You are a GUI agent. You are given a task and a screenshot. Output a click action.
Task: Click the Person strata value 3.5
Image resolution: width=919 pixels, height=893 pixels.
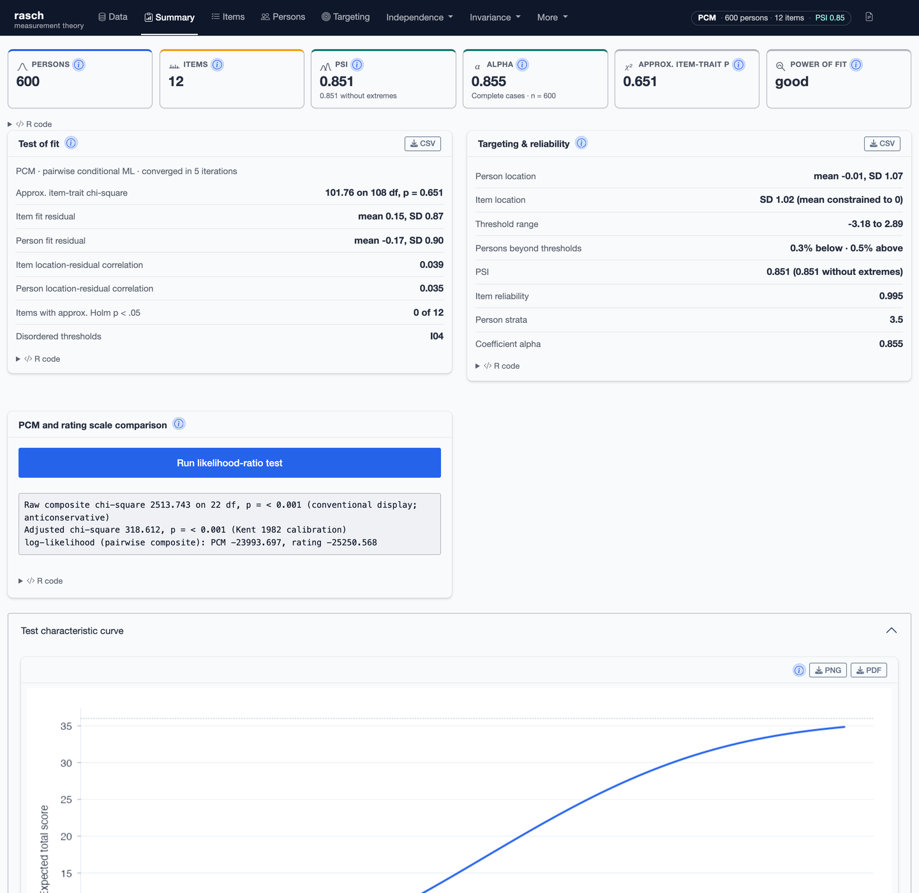click(x=896, y=320)
